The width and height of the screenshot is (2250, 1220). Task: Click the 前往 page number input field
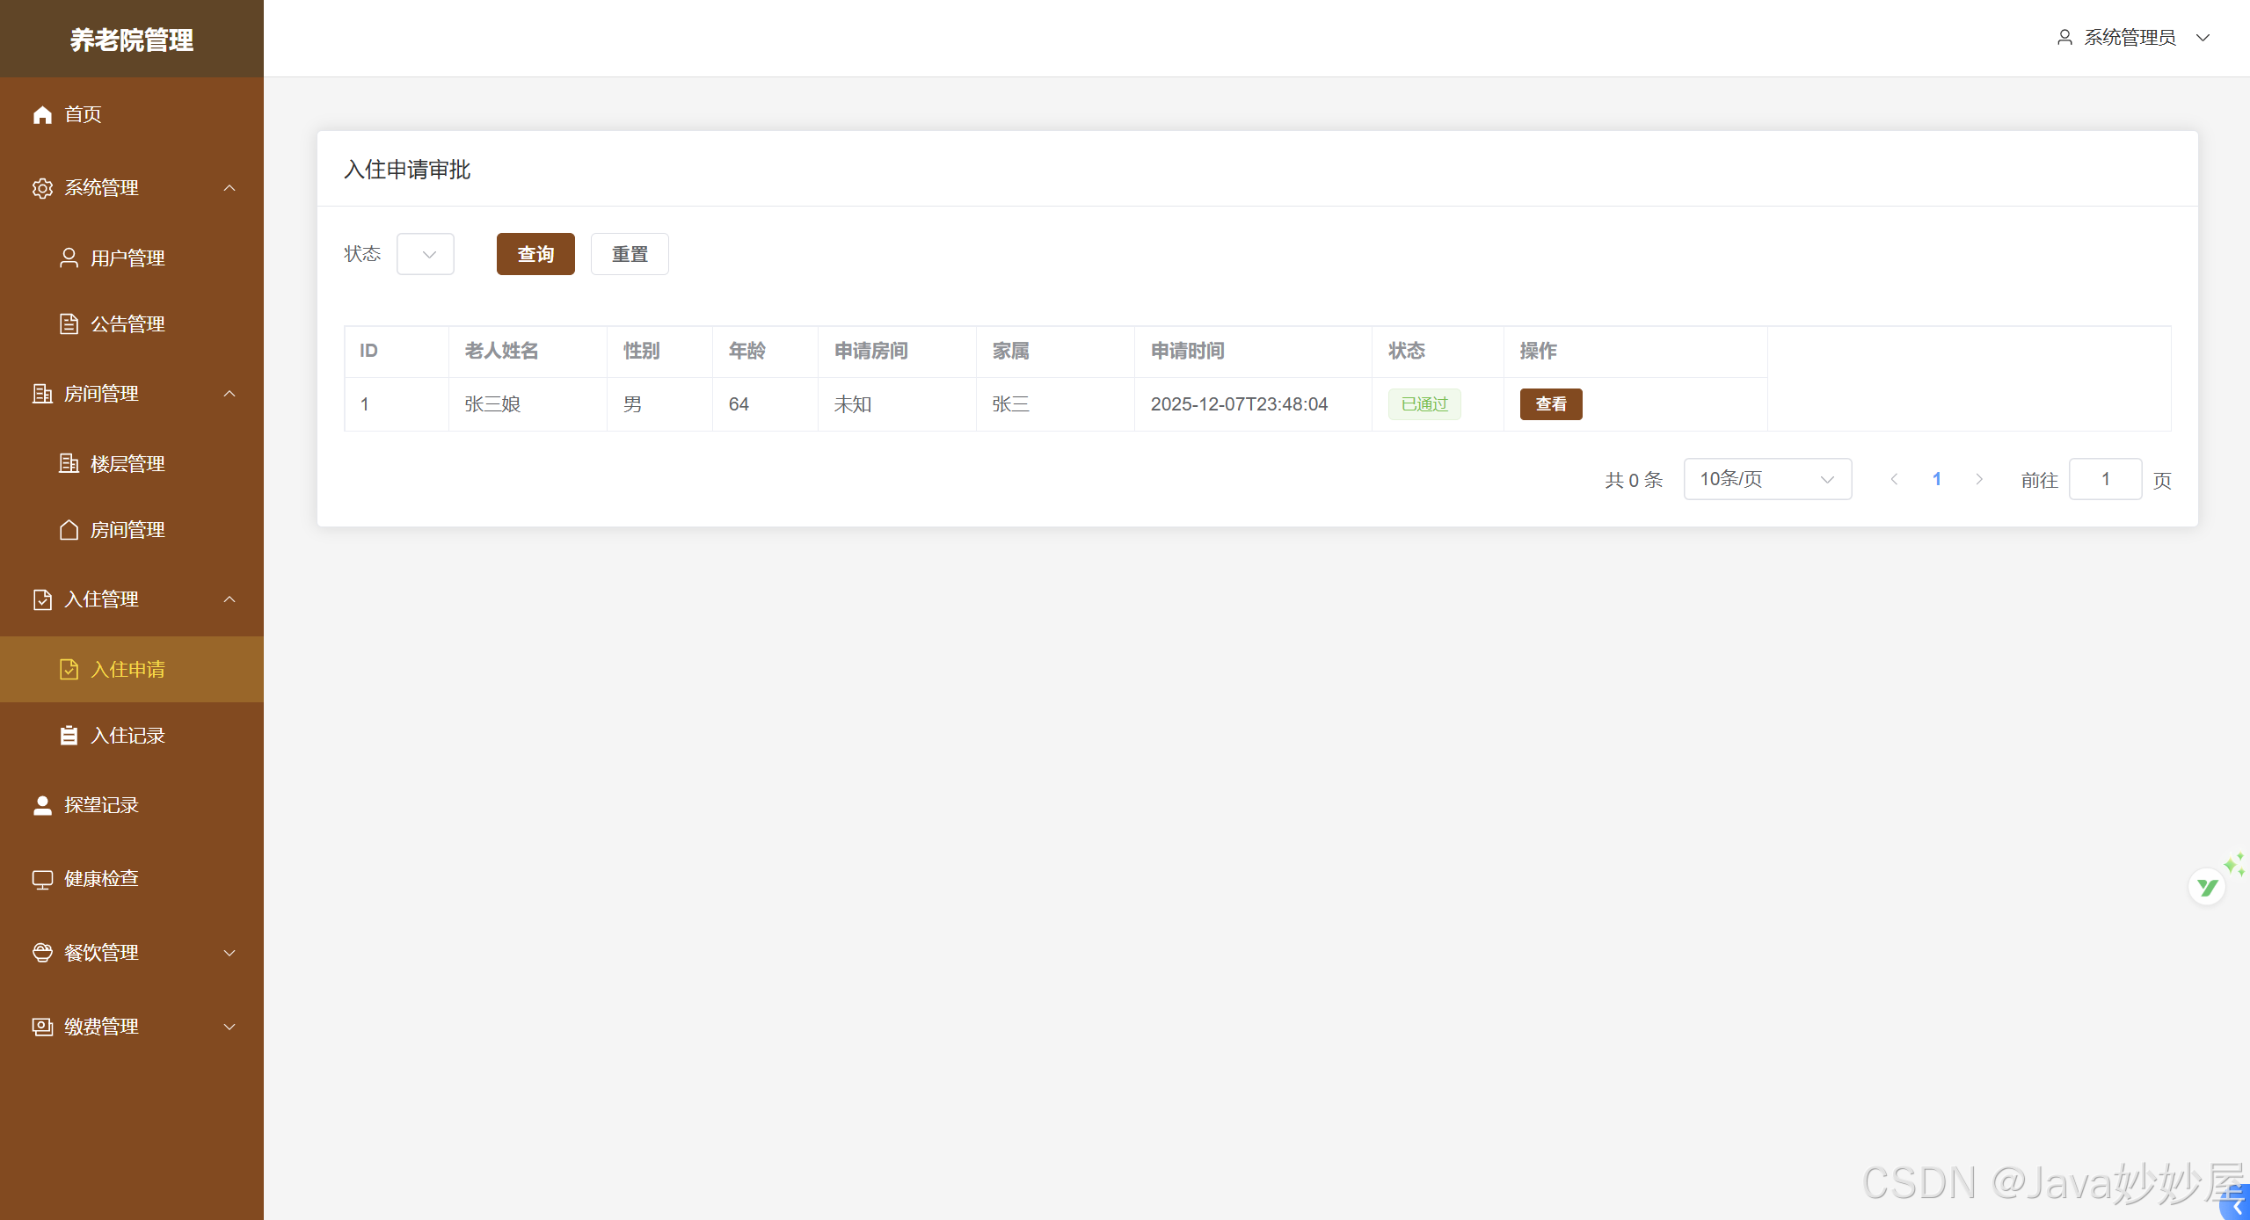(2105, 479)
